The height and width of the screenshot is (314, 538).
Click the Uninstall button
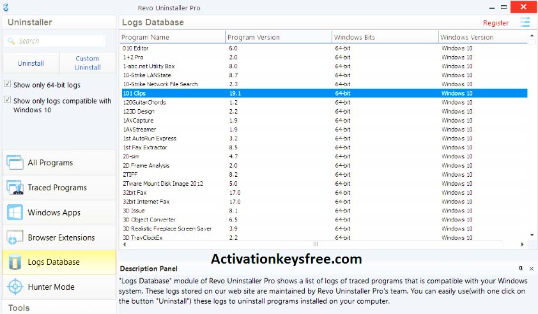click(31, 63)
